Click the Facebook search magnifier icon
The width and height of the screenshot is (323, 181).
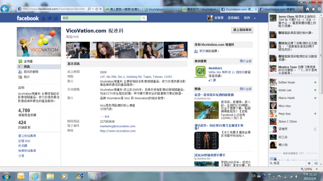pyautogui.click(x=143, y=18)
